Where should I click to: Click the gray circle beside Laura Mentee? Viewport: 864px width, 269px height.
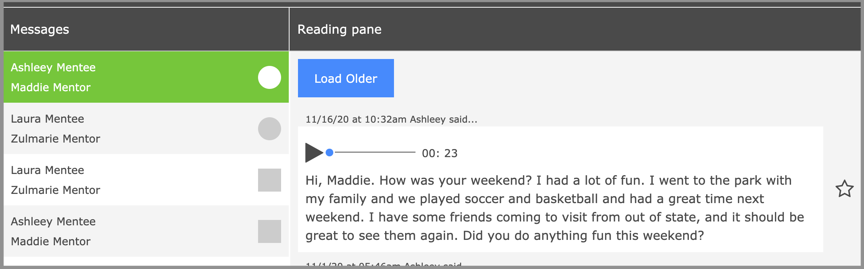click(x=269, y=129)
